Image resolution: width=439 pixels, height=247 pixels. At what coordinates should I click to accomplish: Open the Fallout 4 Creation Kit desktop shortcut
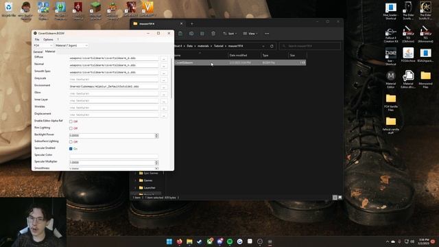[391, 35]
